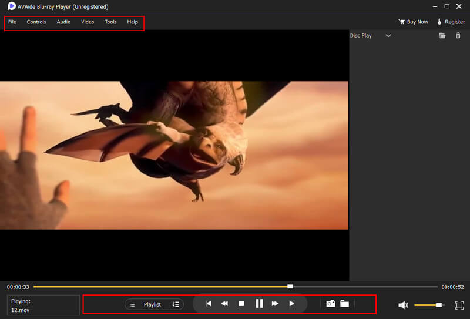The width and height of the screenshot is (470, 319).
Task: Skip to previous track
Action: 209,304
